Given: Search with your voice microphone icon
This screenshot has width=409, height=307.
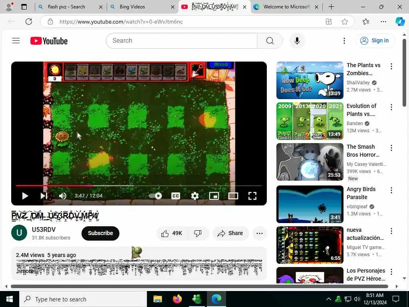Looking at the screenshot, I should point(297,41).
